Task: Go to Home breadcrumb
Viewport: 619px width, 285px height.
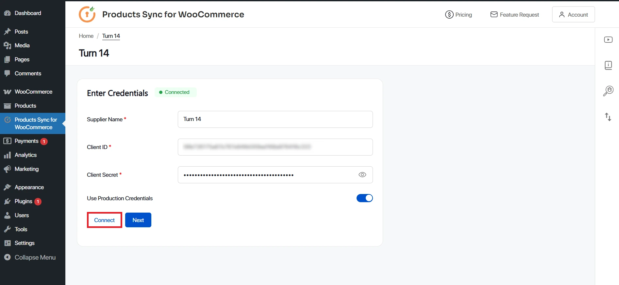Action: [x=86, y=36]
